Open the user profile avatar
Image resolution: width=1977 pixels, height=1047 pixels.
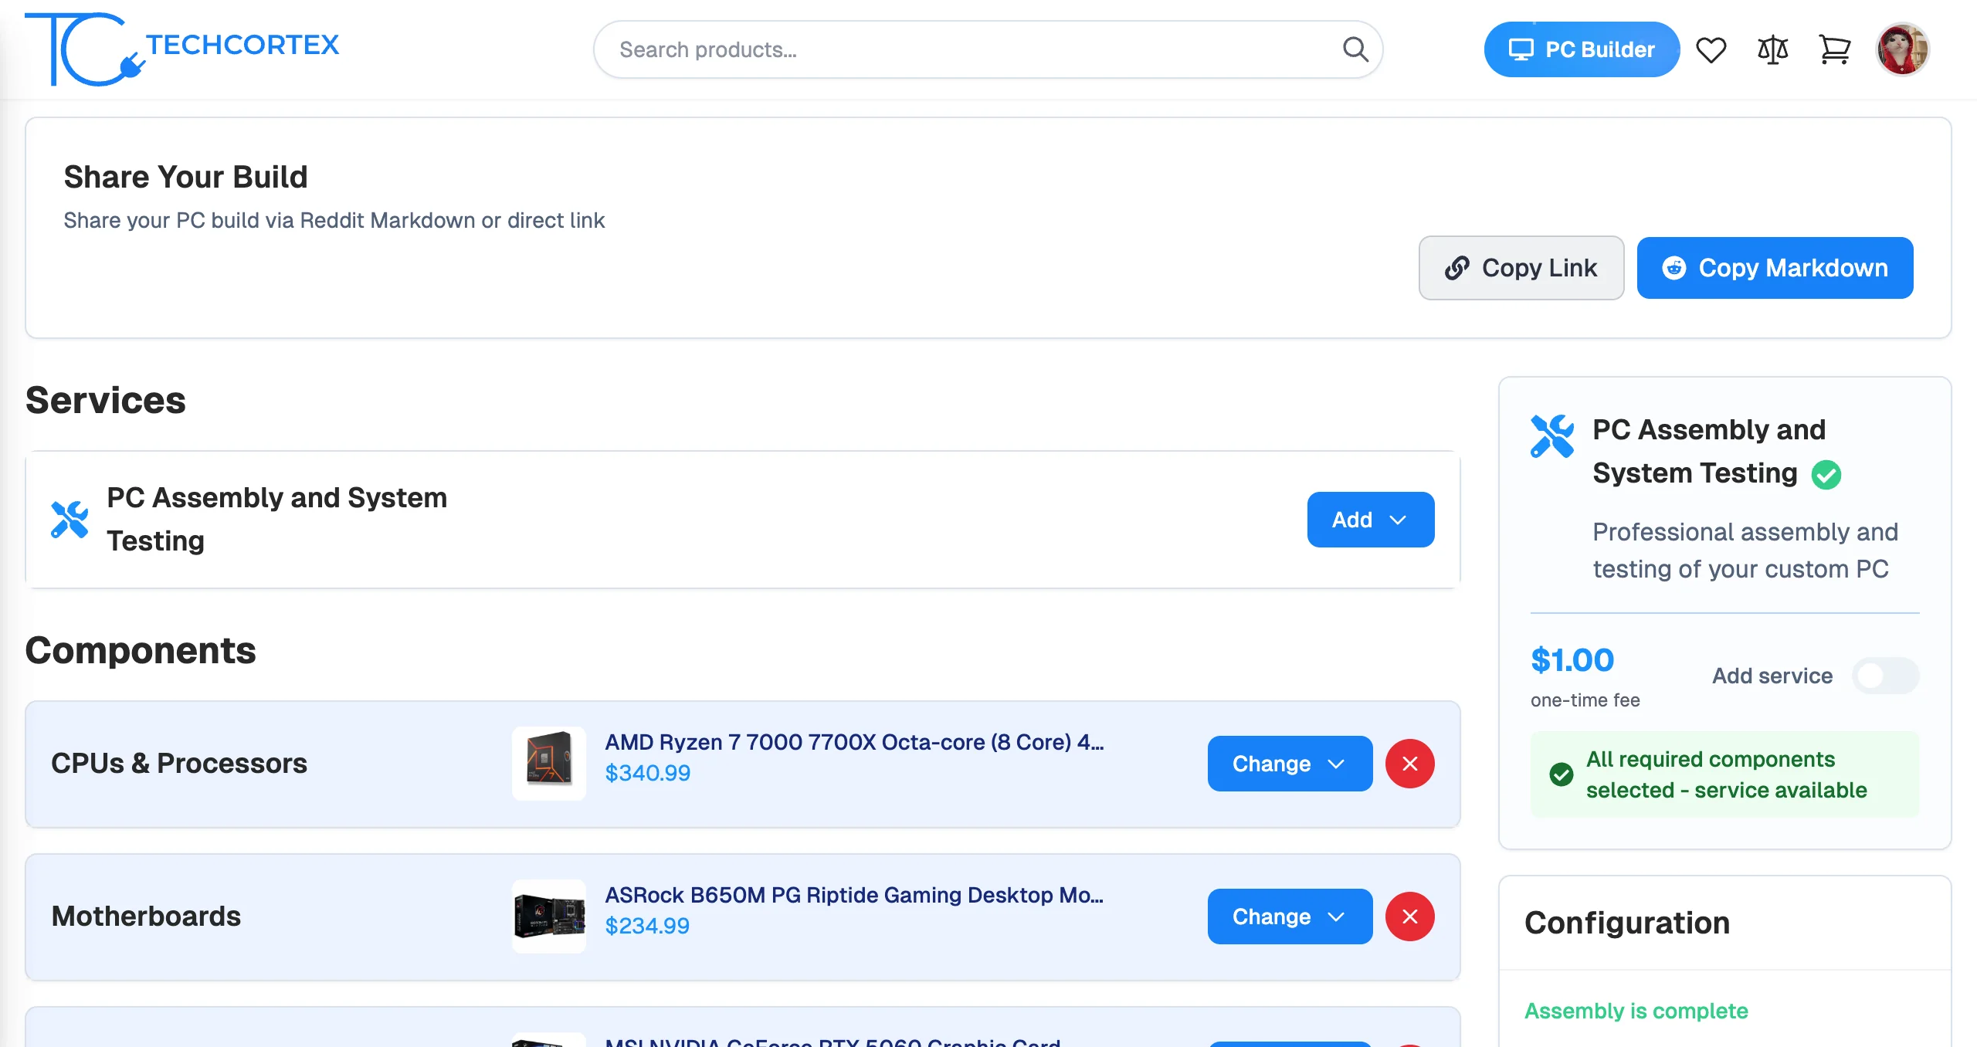pyautogui.click(x=1903, y=49)
